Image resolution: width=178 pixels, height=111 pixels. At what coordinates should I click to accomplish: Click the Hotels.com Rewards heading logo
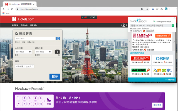tap(30, 89)
